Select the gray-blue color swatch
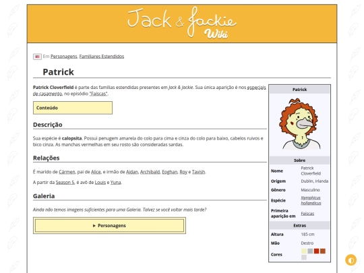The image size is (364, 273). (x=310, y=251)
